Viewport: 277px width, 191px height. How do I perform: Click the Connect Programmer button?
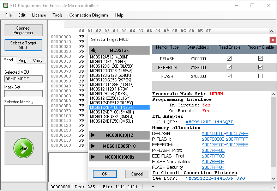[x=24, y=30]
